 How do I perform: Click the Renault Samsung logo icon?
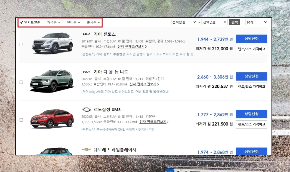87,109
